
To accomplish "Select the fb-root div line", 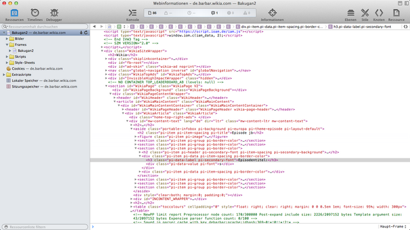I will (x=133, y=63).
